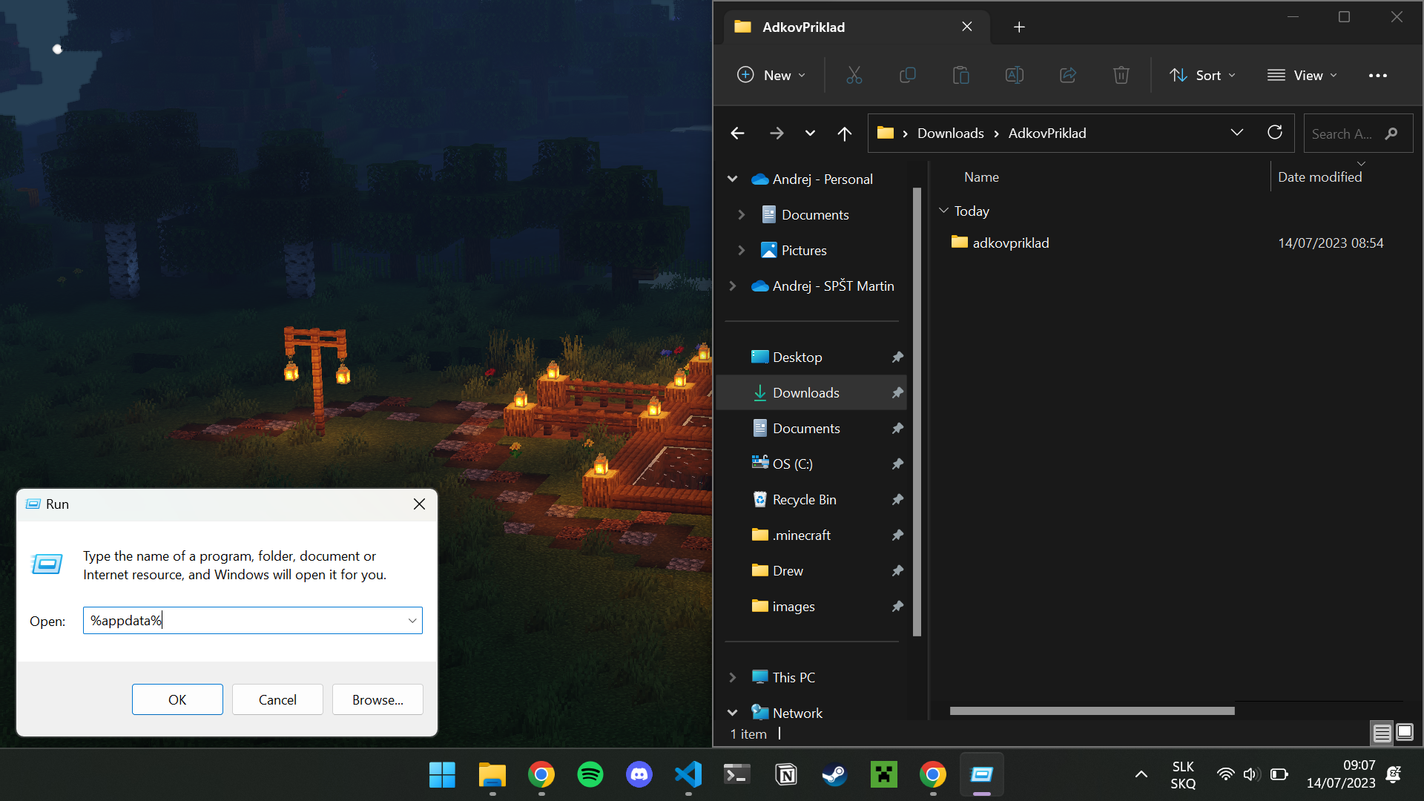Switch to details view icon in status bar
Viewport: 1424px width, 801px height.
point(1382,734)
